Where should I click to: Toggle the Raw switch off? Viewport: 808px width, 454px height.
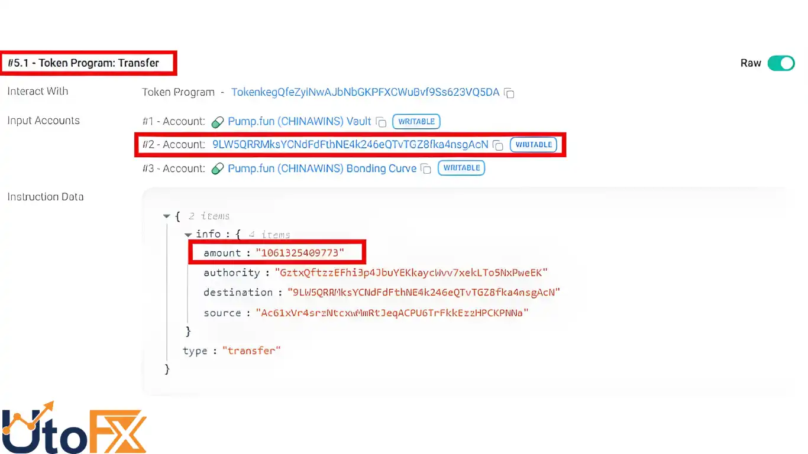pos(781,63)
